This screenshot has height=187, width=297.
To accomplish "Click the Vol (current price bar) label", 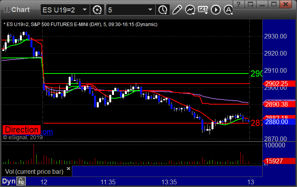I will [34, 171].
